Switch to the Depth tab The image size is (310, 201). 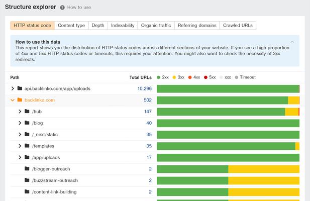[x=98, y=26]
